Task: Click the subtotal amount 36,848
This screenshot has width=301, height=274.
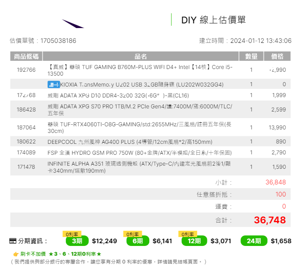Action: pos(276,182)
